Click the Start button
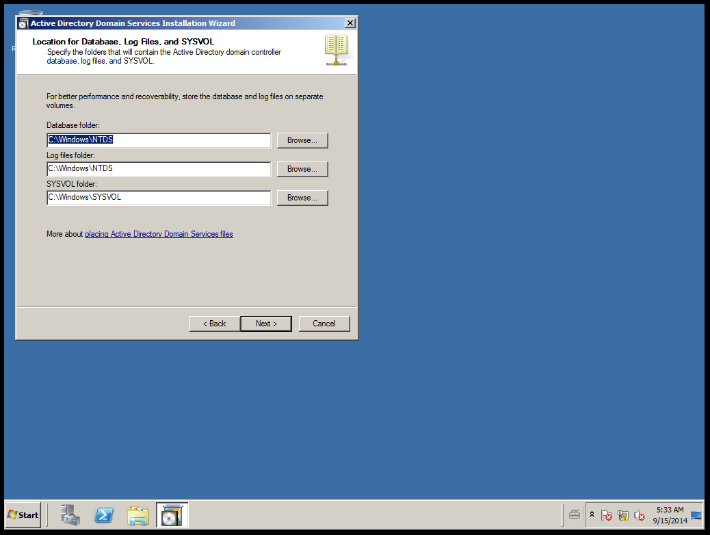Image resolution: width=710 pixels, height=535 pixels. pos(23,515)
